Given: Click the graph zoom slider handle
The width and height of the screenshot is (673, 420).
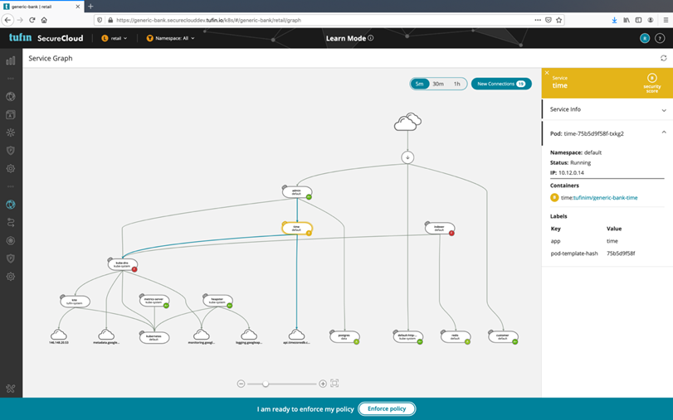Looking at the screenshot, I should coord(266,384).
